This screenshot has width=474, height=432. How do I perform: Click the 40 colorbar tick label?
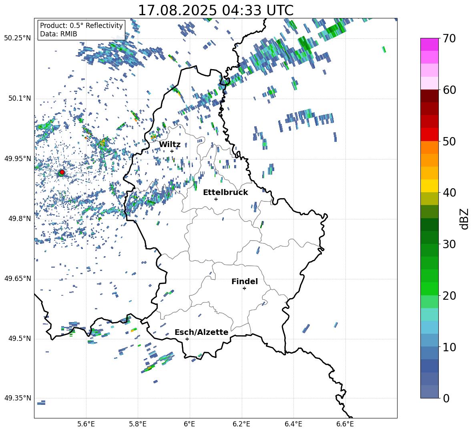pyautogui.click(x=449, y=193)
